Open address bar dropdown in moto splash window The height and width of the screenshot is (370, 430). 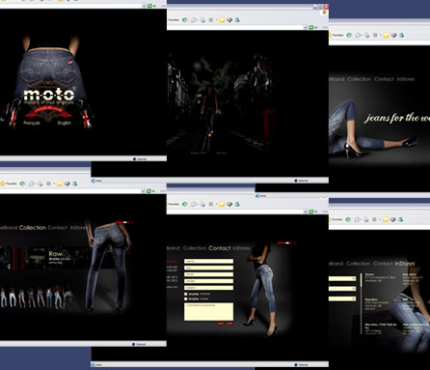click(144, 6)
